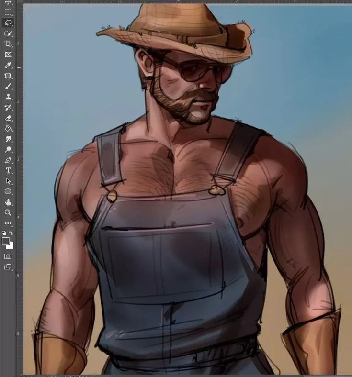Choose the Clone Stamp tool
The image size is (352, 377).
8,97
